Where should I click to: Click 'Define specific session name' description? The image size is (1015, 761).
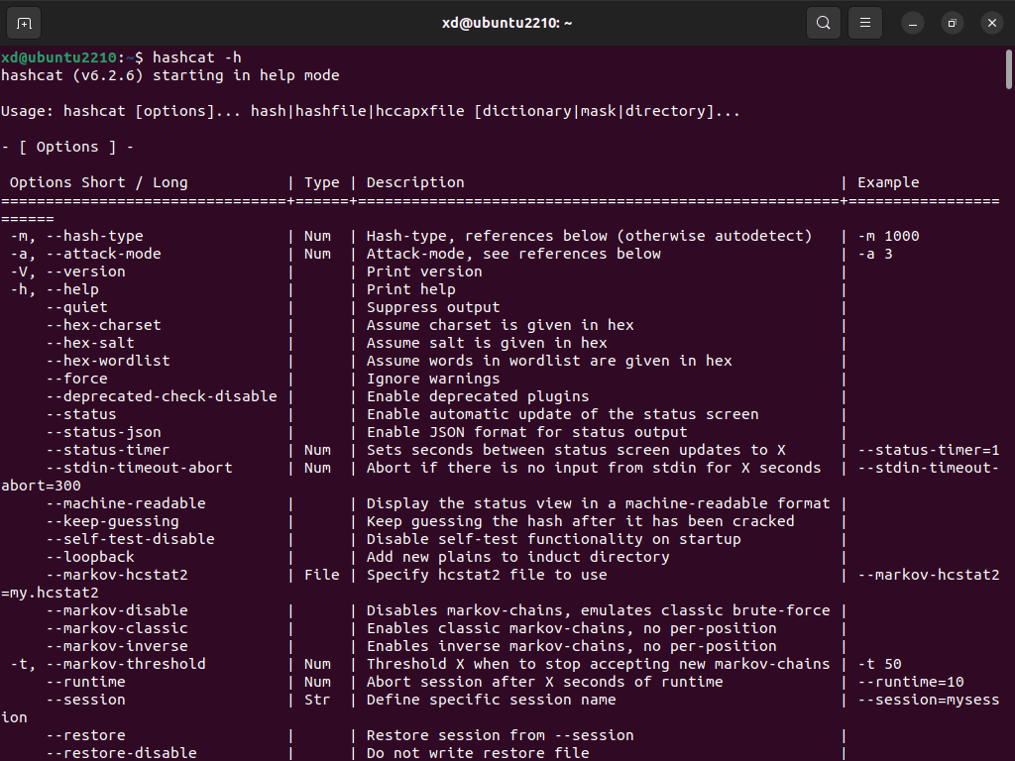(492, 700)
